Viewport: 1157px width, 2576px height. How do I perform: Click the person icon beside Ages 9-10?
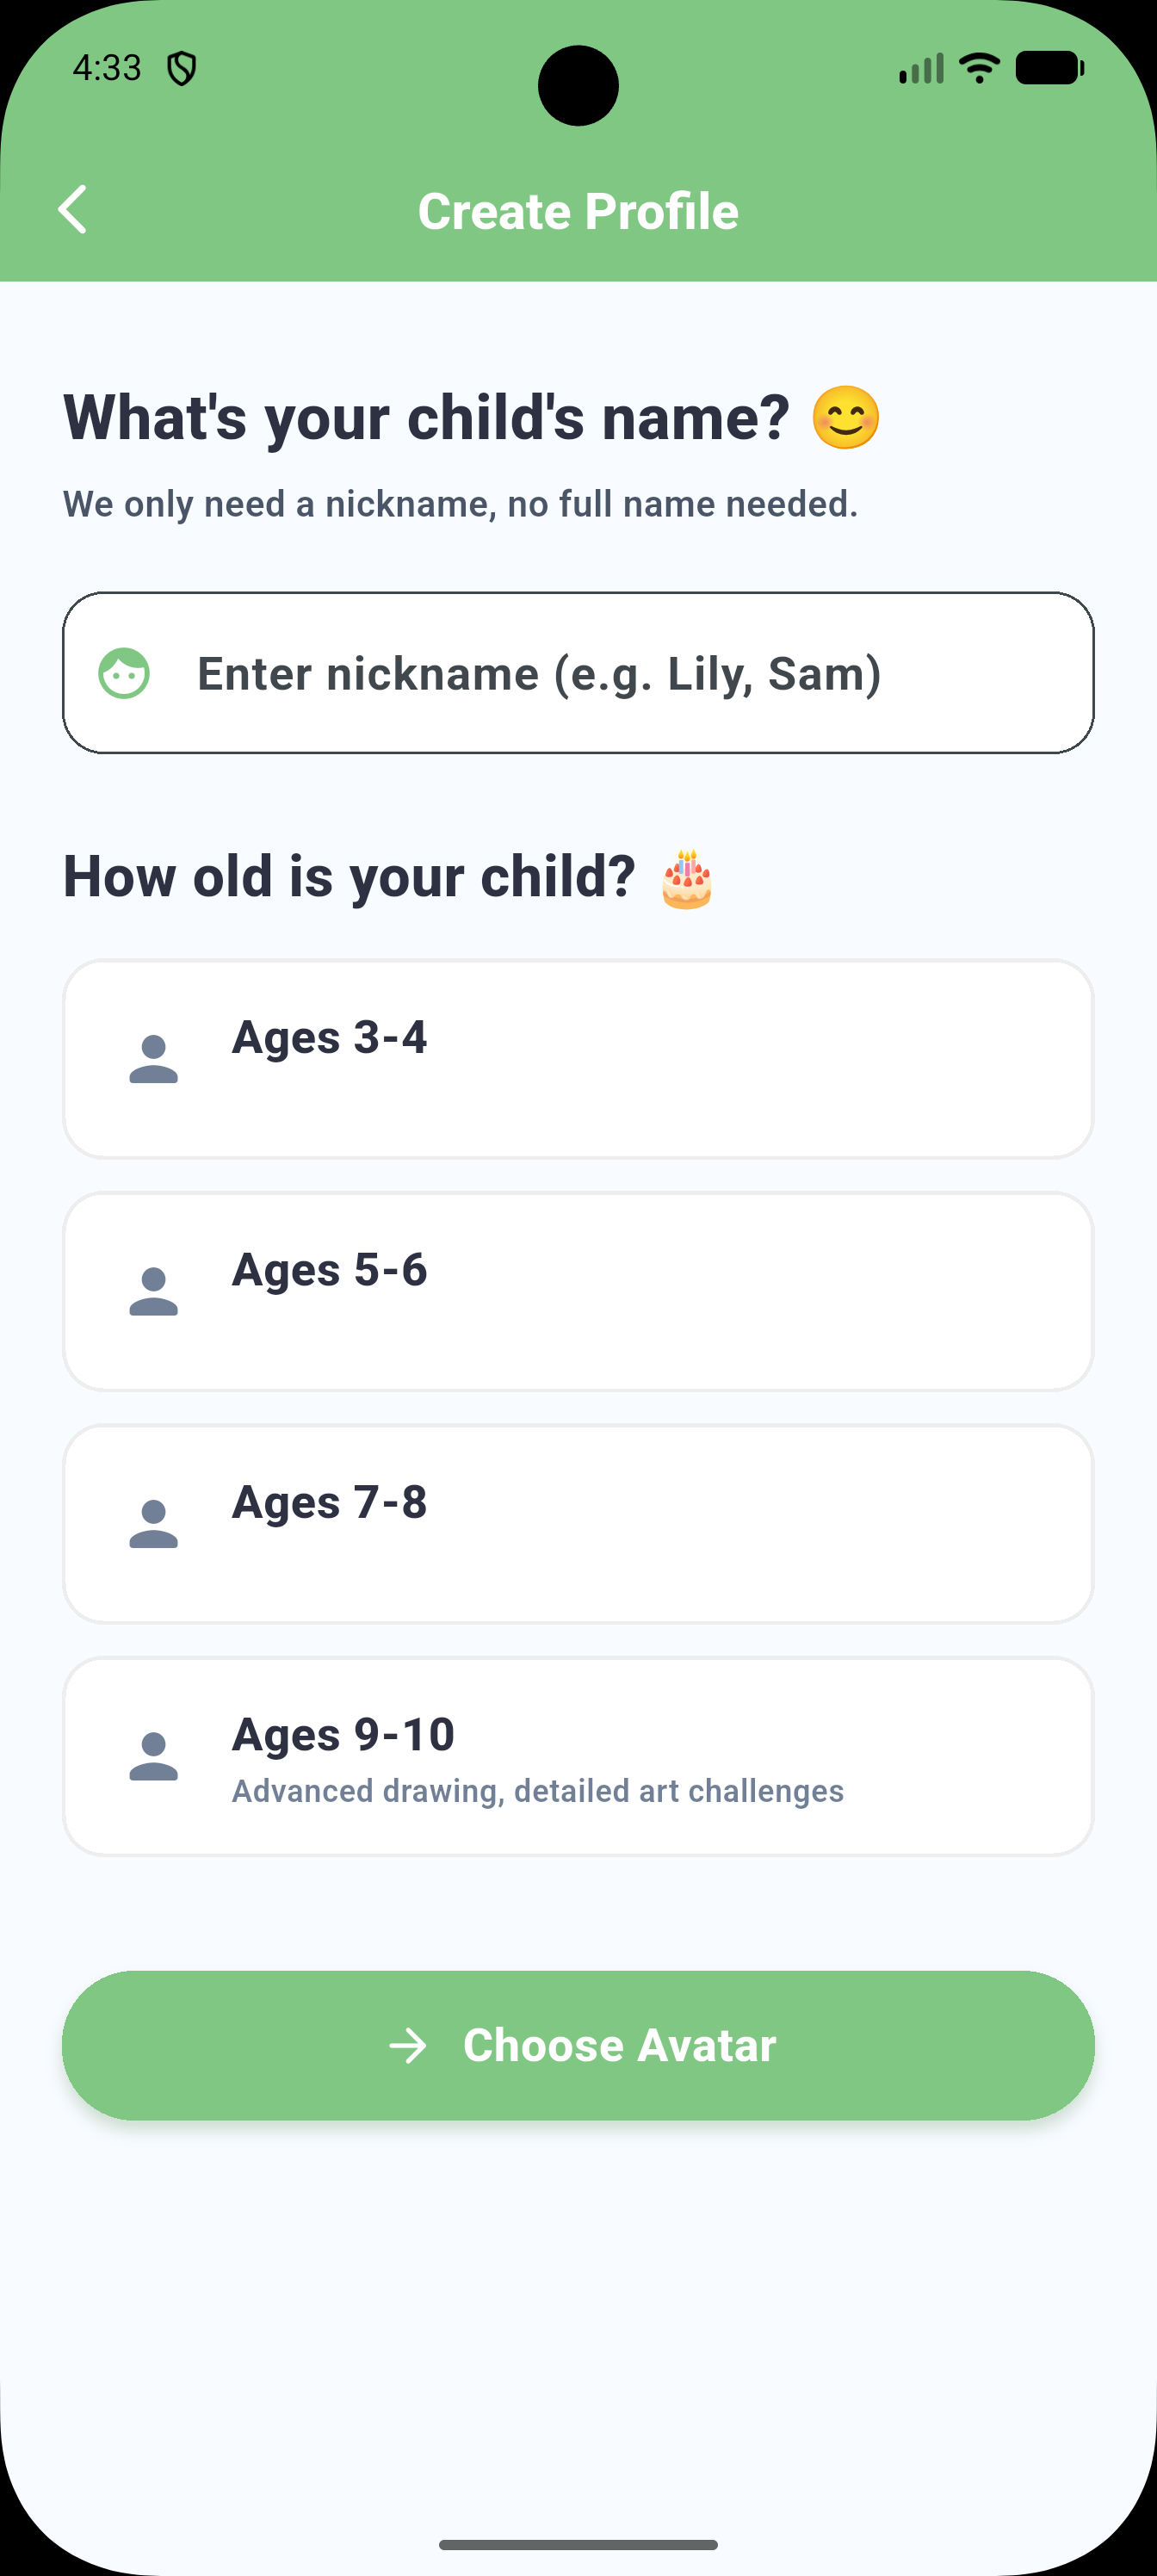(154, 1756)
